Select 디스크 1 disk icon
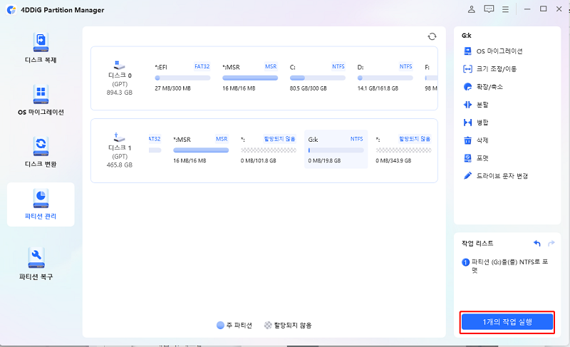This screenshot has height=347, width=570. coord(119,138)
